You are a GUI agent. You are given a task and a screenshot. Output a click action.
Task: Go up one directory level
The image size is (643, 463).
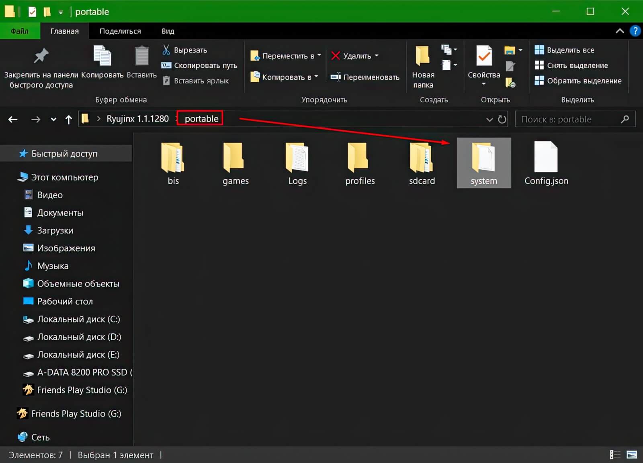click(69, 119)
